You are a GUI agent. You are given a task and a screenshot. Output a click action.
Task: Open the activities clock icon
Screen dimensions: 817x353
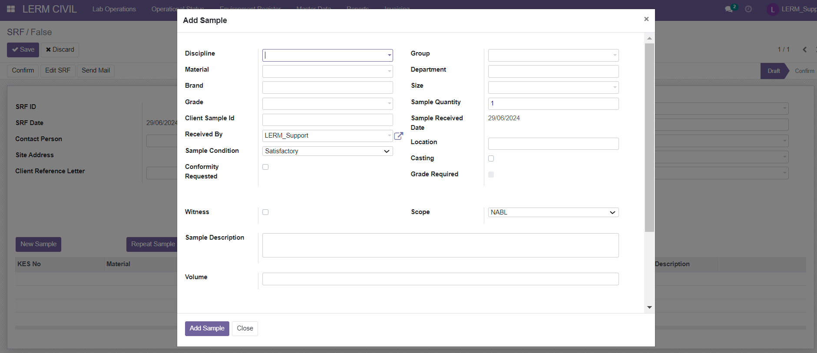pos(748,9)
